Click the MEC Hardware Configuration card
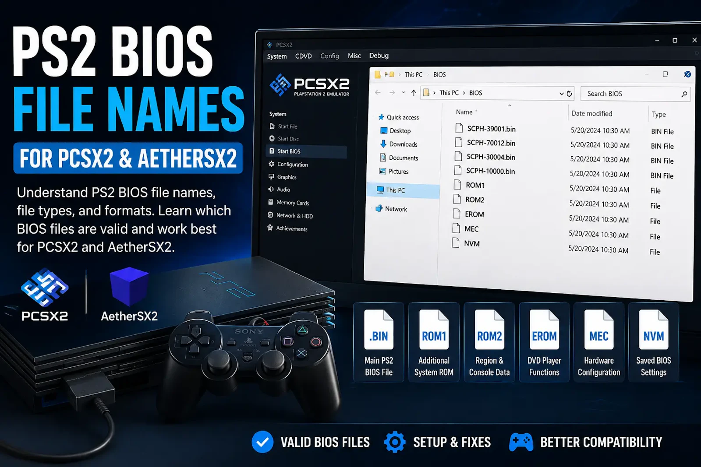701x467 pixels. [x=599, y=342]
